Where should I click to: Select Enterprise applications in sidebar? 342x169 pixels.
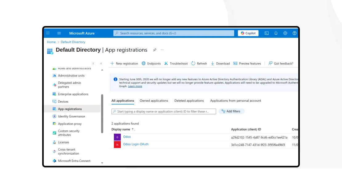pos(73,94)
